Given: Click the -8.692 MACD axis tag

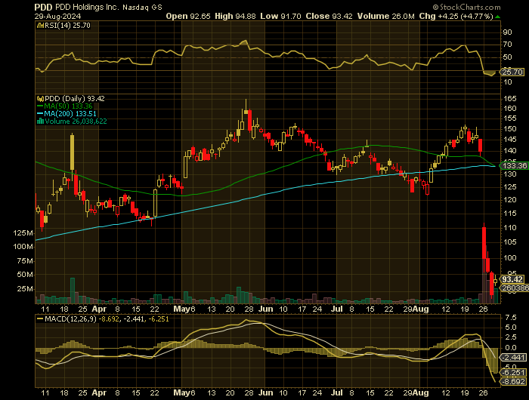Looking at the screenshot, I should pos(513,382).
